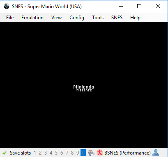Screen dimensions: 168x157
Task: Open the Help menu
Action: (135, 18)
